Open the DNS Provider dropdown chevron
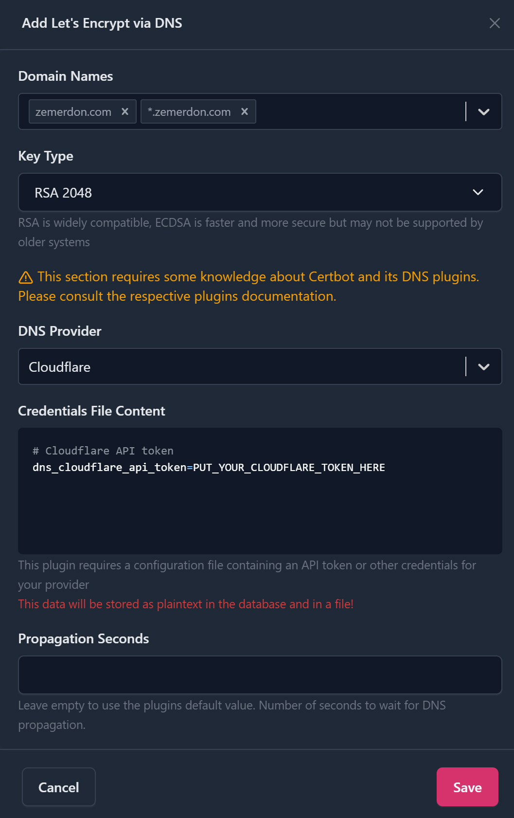 (x=483, y=367)
